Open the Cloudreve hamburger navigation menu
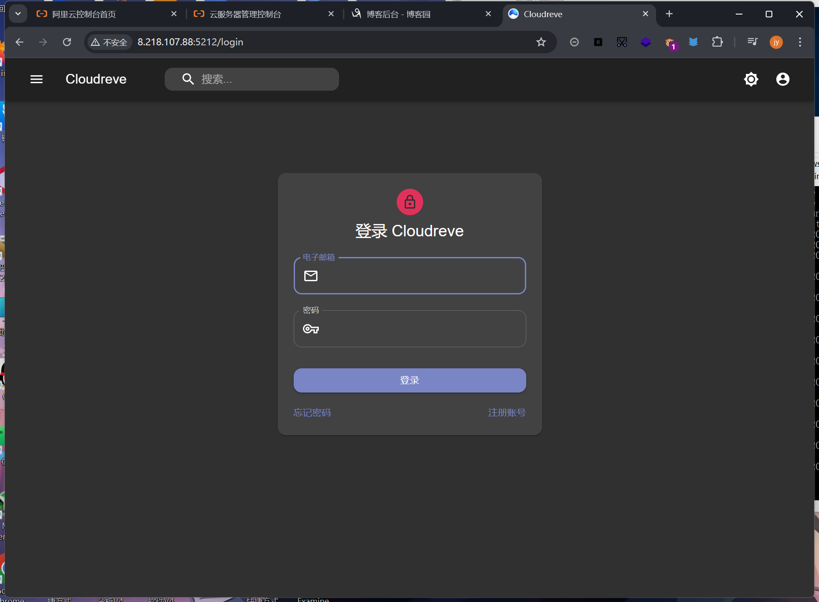819x602 pixels. click(x=37, y=79)
